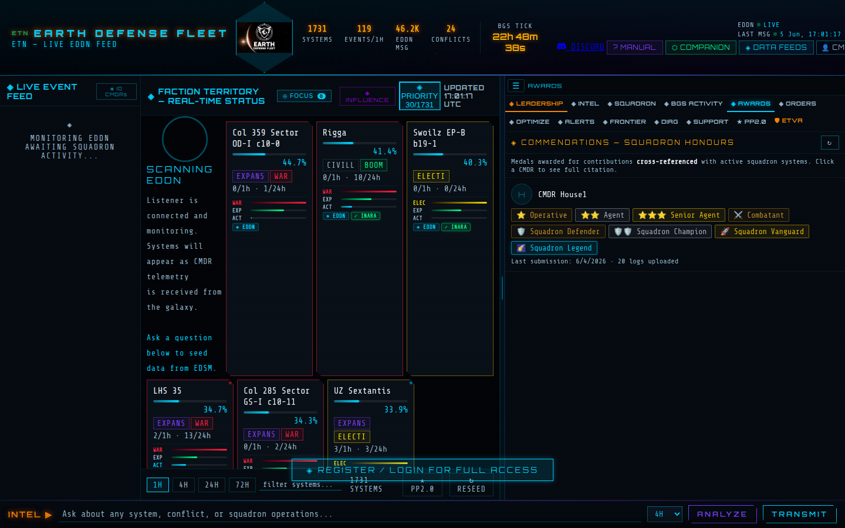Select the Combatant crossed-swords medal
Screen dimensions: 845x528
759,215
